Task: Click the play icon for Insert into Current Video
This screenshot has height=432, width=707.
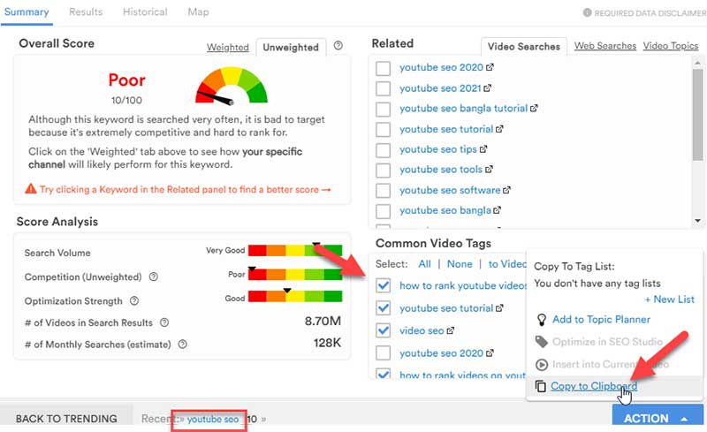Action: tap(541, 364)
